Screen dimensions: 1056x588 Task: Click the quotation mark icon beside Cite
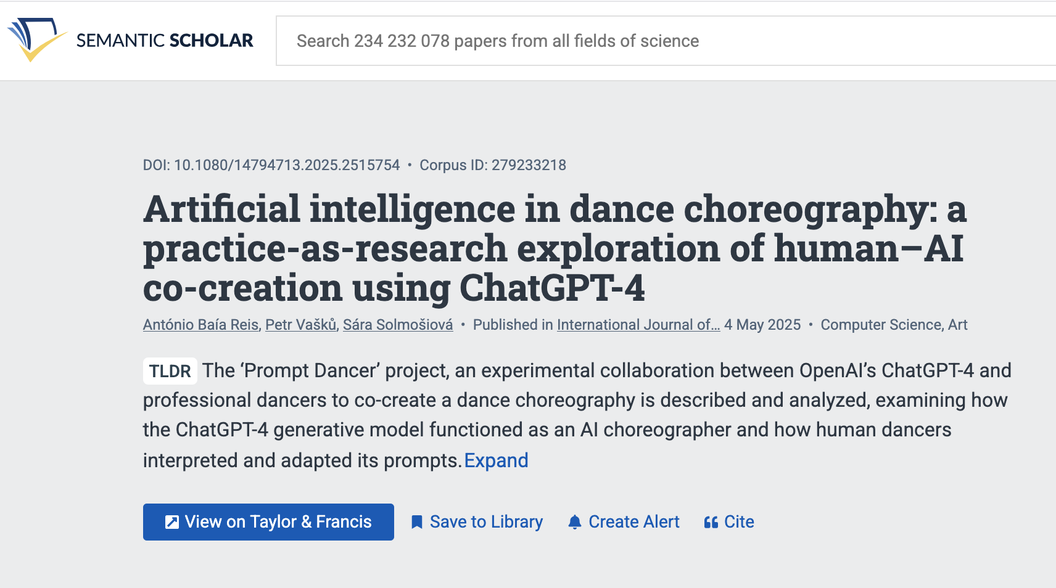click(711, 522)
